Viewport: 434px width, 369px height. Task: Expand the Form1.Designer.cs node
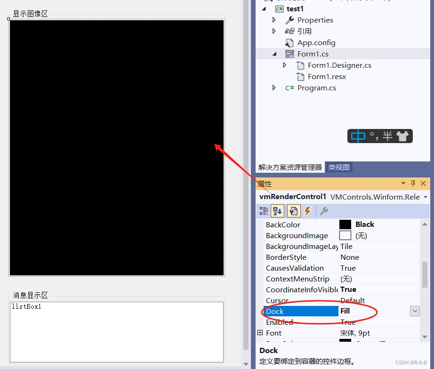pos(284,65)
